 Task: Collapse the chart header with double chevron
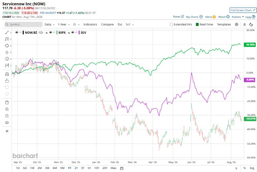244,24
